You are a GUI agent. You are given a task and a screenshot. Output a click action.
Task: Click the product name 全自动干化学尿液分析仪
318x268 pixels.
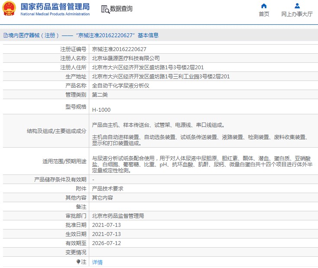tap(120, 86)
